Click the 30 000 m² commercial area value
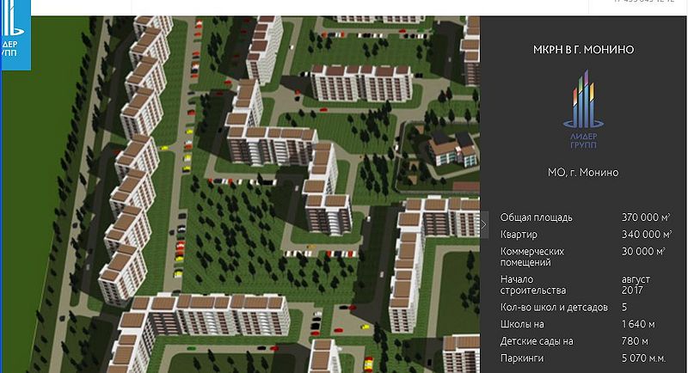The width and height of the screenshot is (688, 373). [x=643, y=251]
